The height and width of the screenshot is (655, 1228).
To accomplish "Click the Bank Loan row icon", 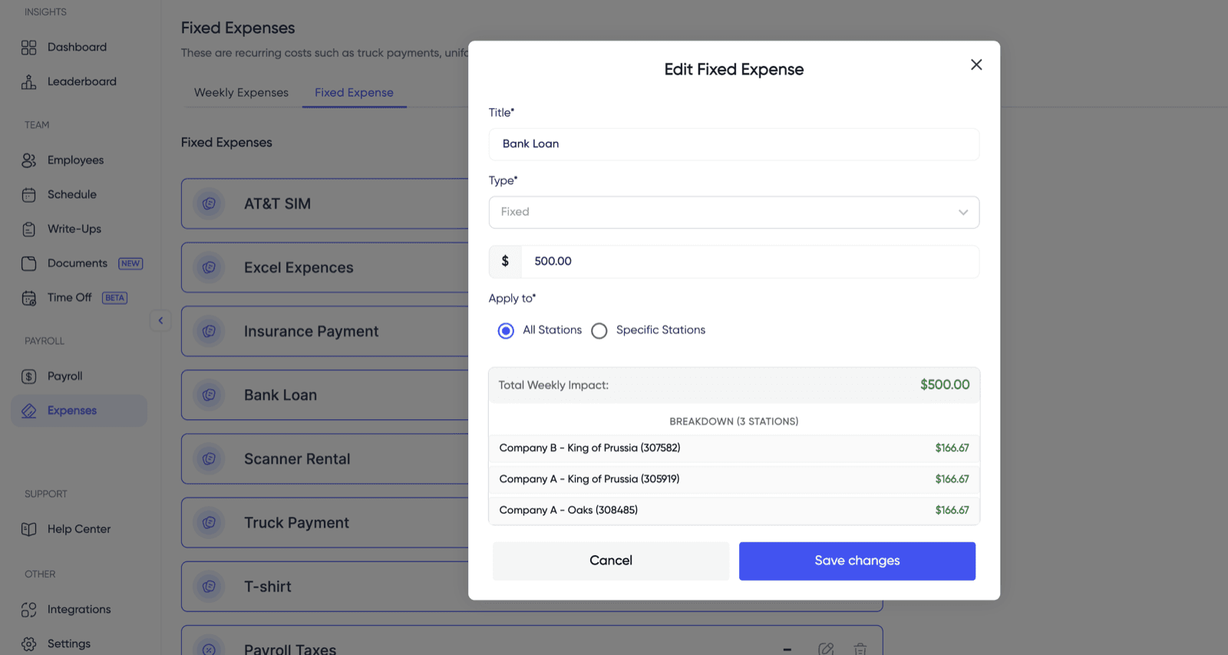I will [x=209, y=395].
